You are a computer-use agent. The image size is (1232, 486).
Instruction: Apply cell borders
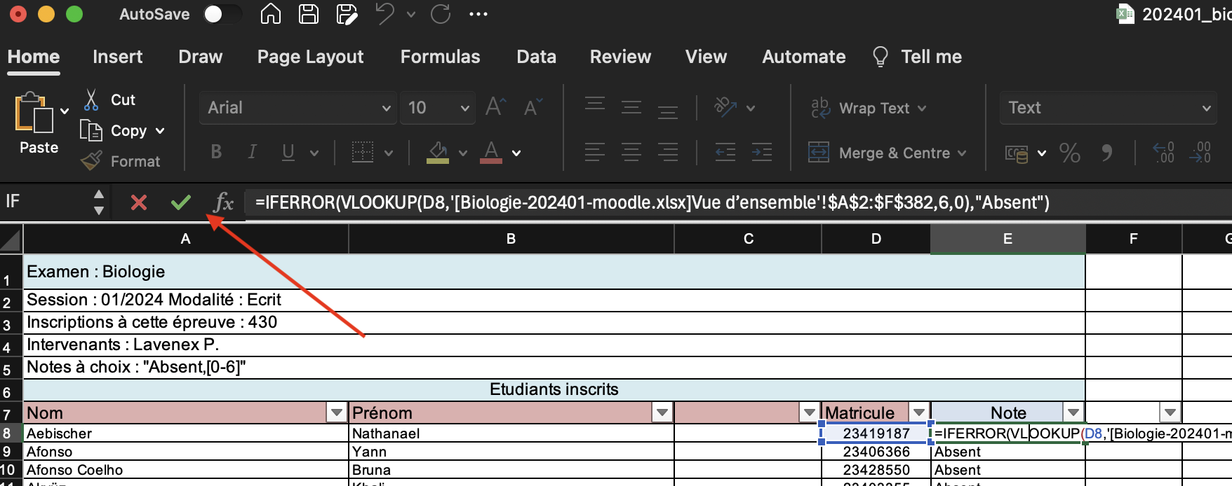point(362,152)
